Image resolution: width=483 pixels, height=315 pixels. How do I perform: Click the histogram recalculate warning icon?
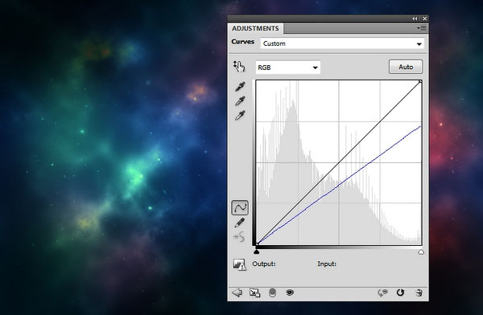[239, 264]
